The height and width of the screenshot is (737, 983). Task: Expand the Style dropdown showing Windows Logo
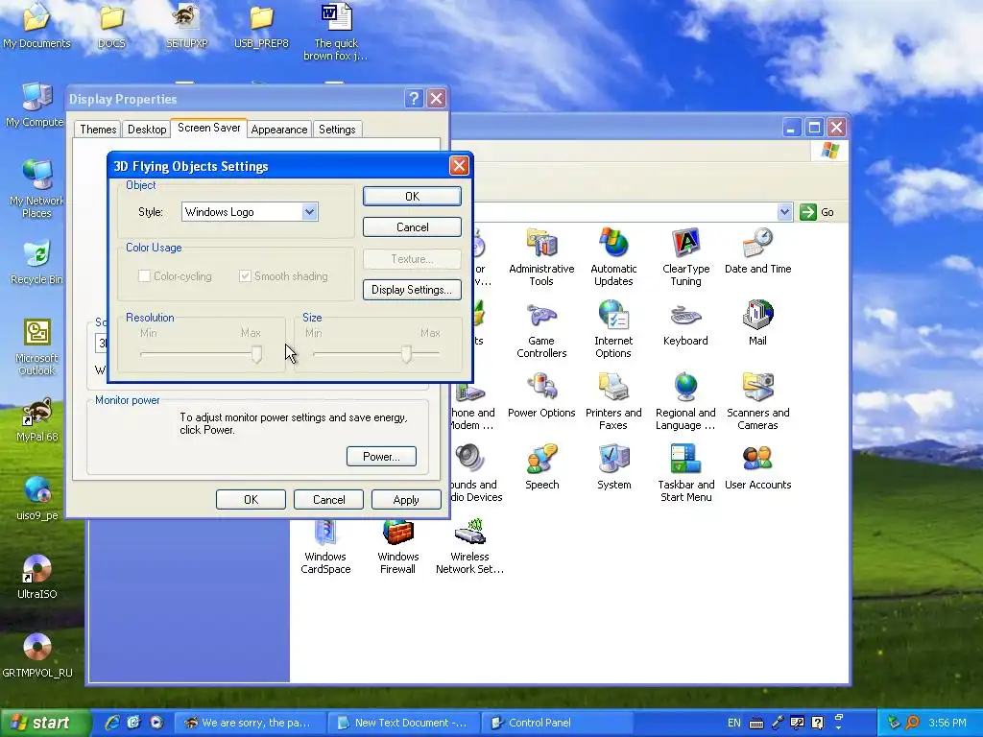point(309,212)
